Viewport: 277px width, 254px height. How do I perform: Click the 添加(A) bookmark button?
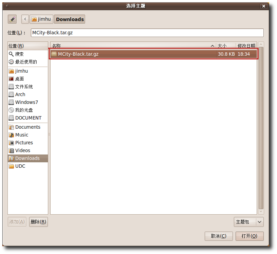point(17,222)
